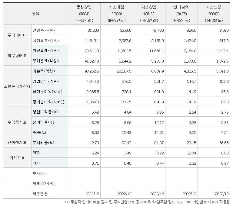Select the 7,164.0 total assets value
233x204 pixels.
click(x=190, y=51)
